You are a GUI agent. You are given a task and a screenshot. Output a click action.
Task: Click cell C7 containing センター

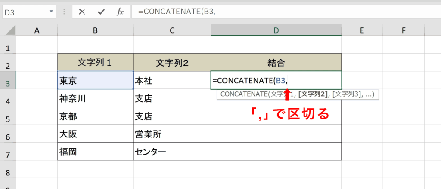(x=172, y=152)
